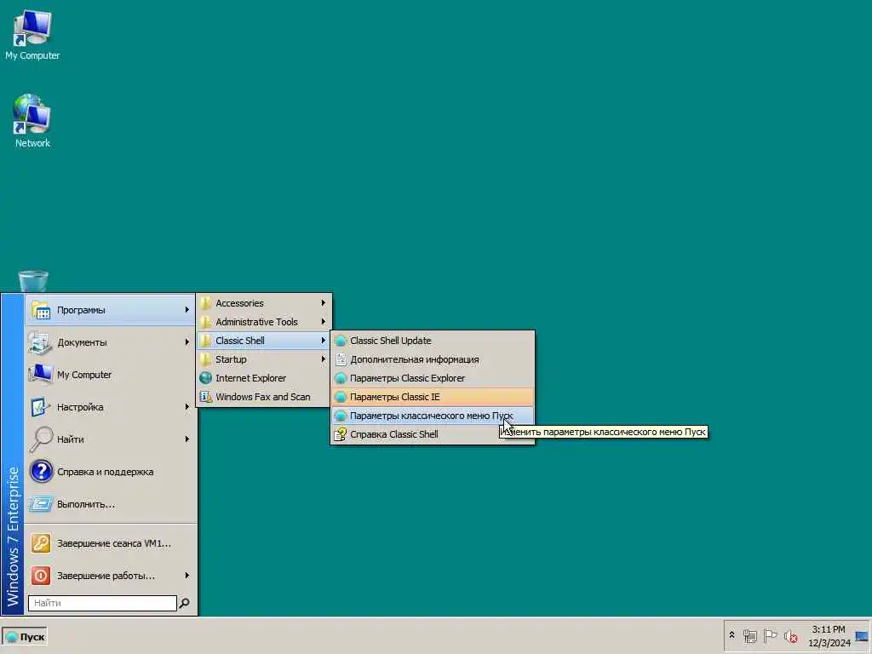Click the network icon in system tray
Image resolution: width=872 pixels, height=654 pixels.
point(750,635)
